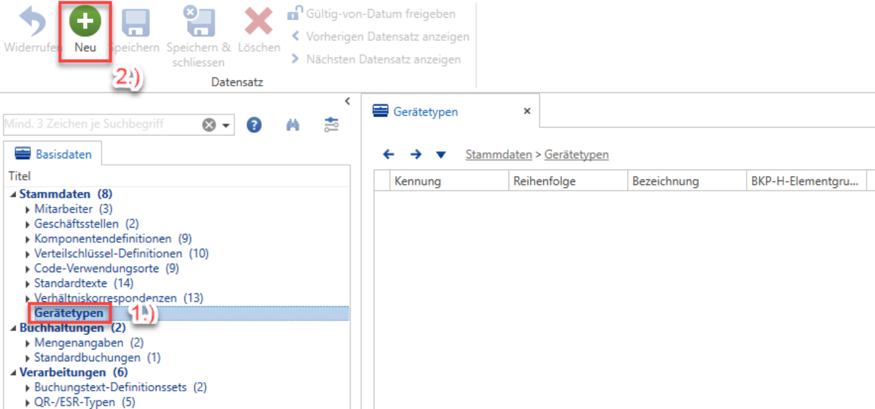
Task: Sort by the Reihenfolge column header
Action: 568,181
